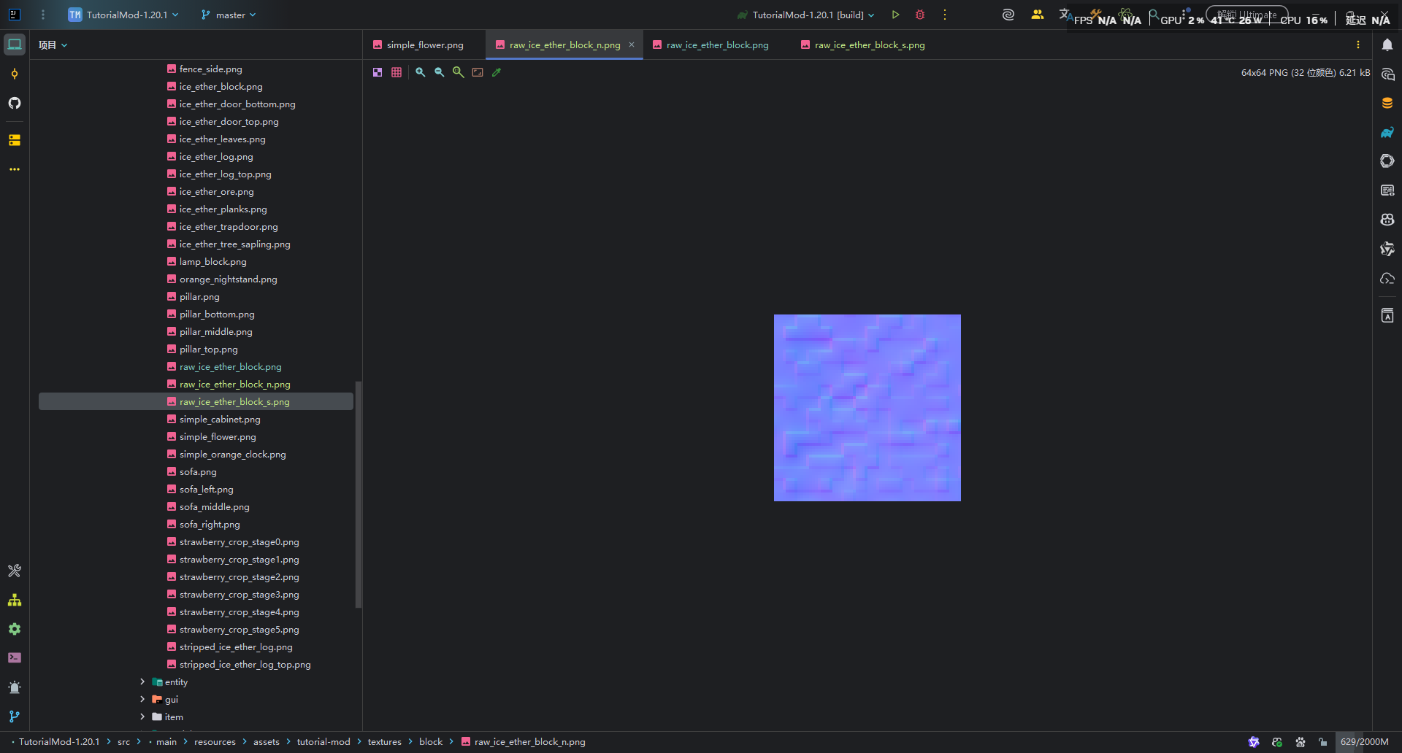Open the TutorialMod-1.20.1 project dropdown
Viewport: 1402px width, 753px height.
(x=124, y=15)
